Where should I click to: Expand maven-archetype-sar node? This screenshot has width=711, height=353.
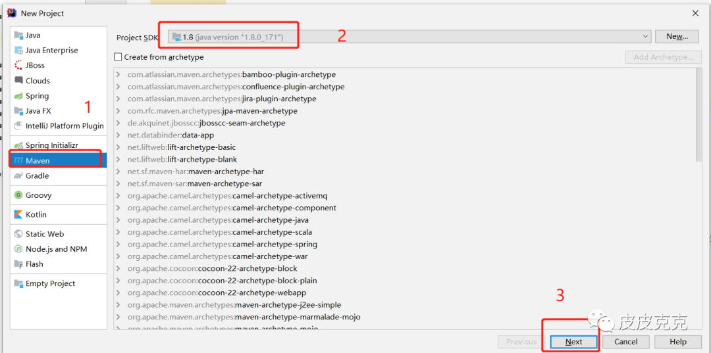point(118,184)
